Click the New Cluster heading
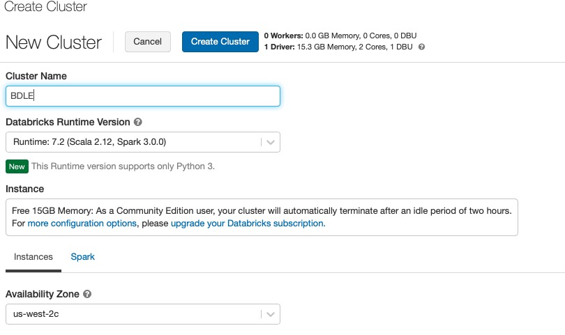 tap(54, 42)
